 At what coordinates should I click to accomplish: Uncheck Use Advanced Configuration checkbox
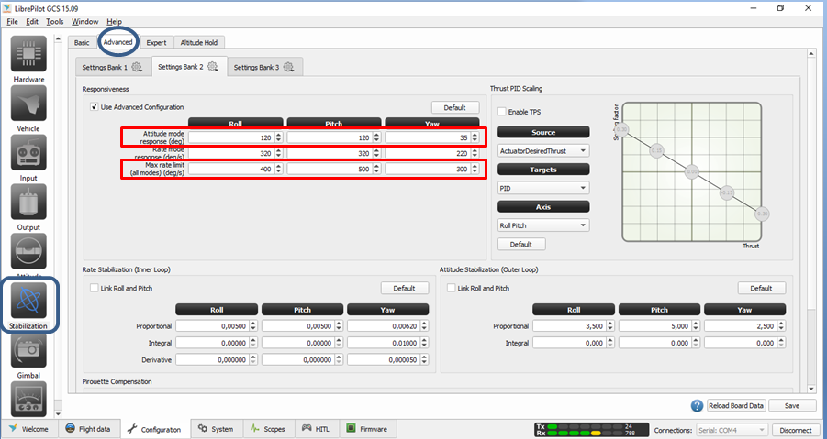[95, 107]
